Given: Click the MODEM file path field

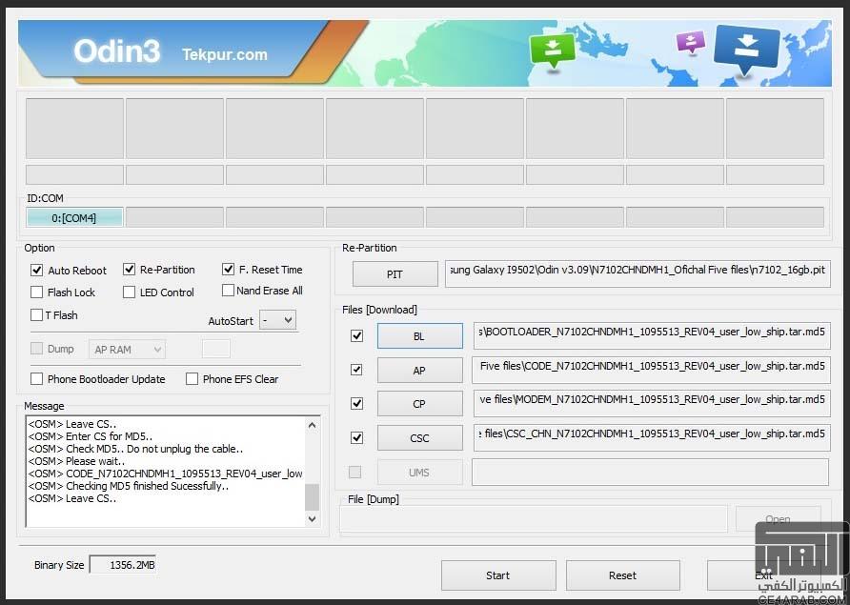Looking at the screenshot, I should [652, 403].
